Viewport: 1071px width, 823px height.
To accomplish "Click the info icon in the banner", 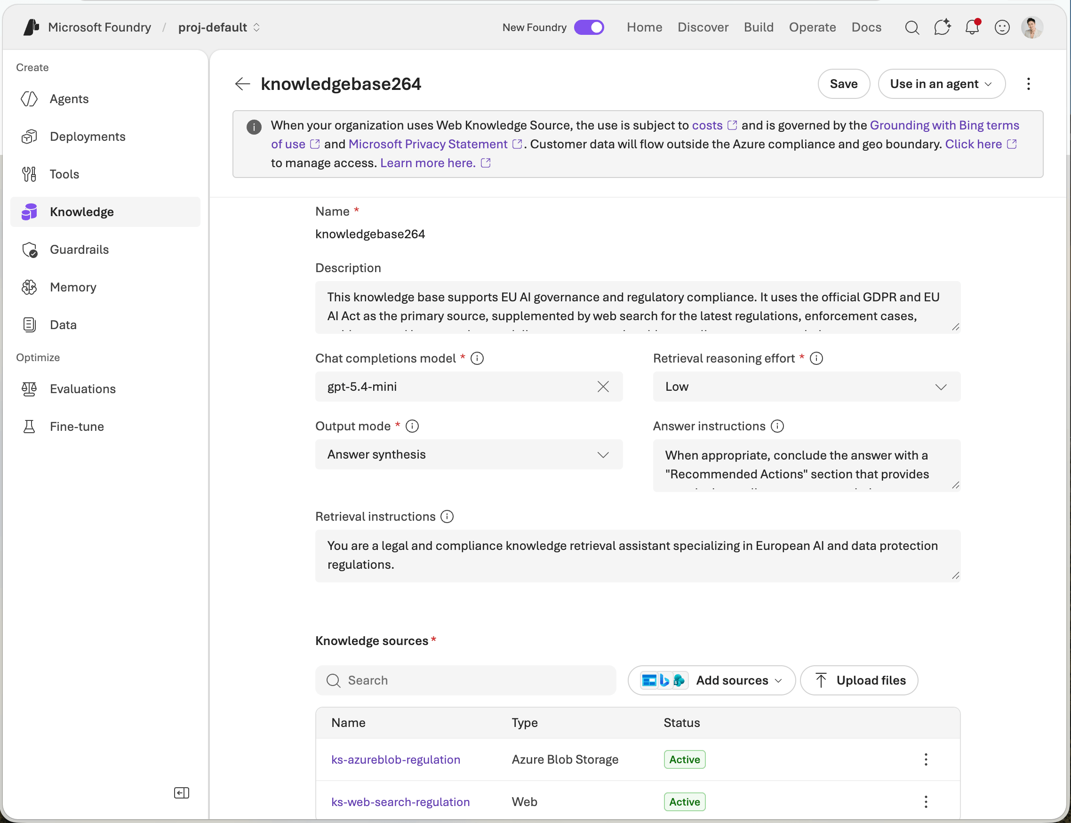I will pos(254,127).
